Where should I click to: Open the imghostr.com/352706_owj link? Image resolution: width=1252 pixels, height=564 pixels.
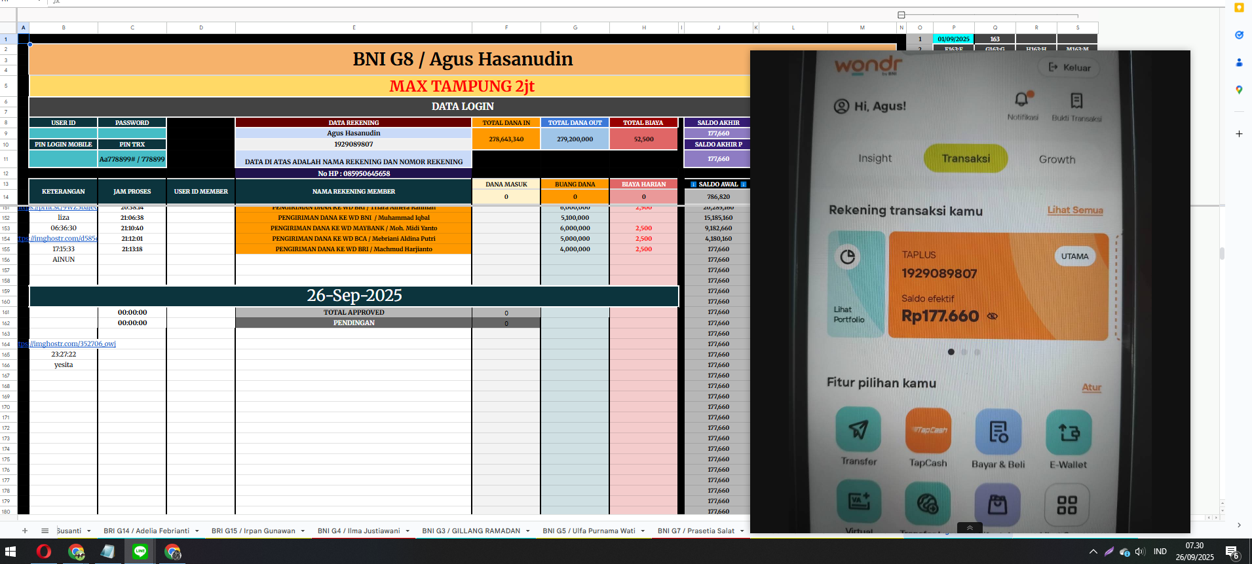67,344
